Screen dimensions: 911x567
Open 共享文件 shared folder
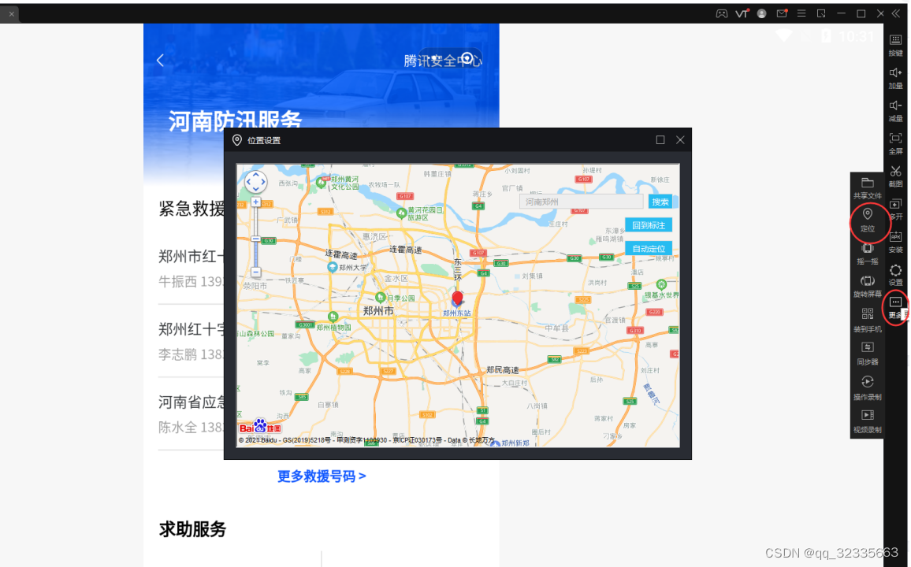pyautogui.click(x=868, y=188)
